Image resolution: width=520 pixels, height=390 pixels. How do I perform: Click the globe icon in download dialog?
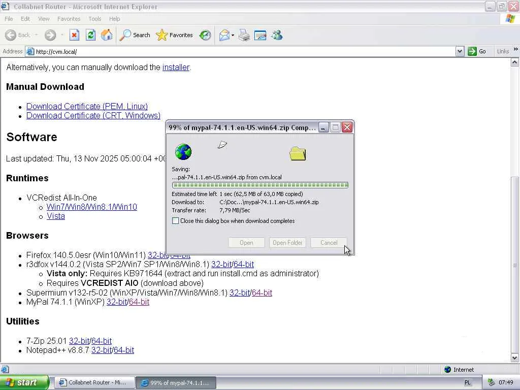183,152
